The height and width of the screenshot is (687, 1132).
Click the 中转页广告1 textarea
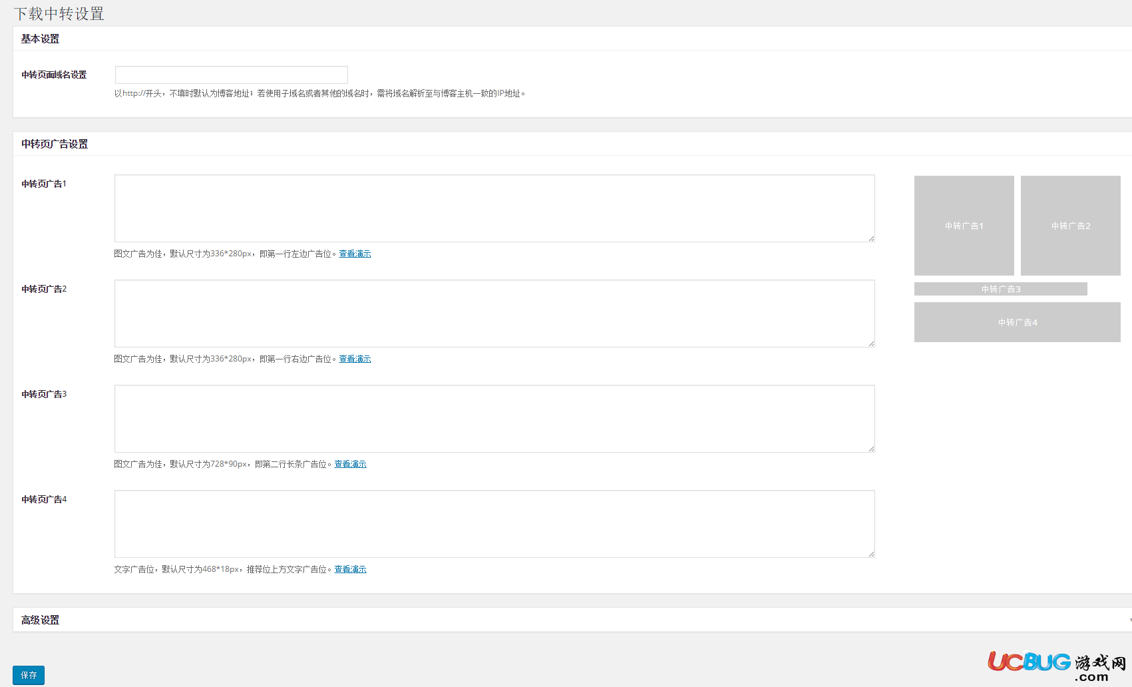coord(494,208)
